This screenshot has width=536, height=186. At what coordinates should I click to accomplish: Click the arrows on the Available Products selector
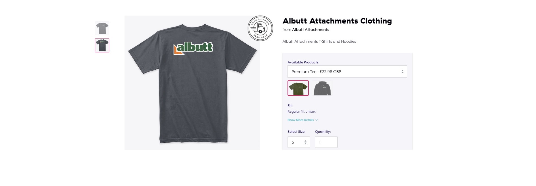402,72
